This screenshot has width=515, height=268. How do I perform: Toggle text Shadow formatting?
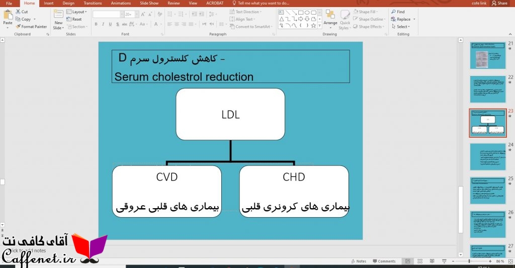click(117, 24)
